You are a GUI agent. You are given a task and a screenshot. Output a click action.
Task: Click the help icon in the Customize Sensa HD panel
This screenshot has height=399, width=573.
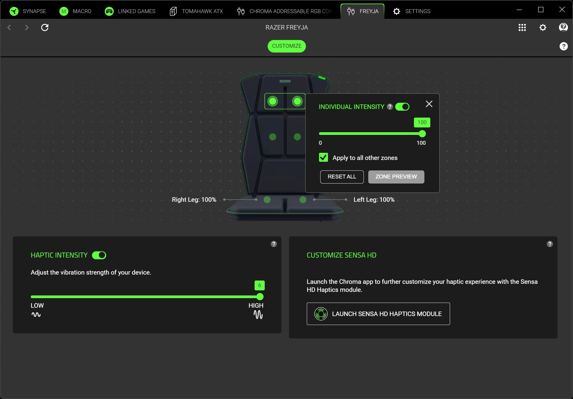point(550,244)
